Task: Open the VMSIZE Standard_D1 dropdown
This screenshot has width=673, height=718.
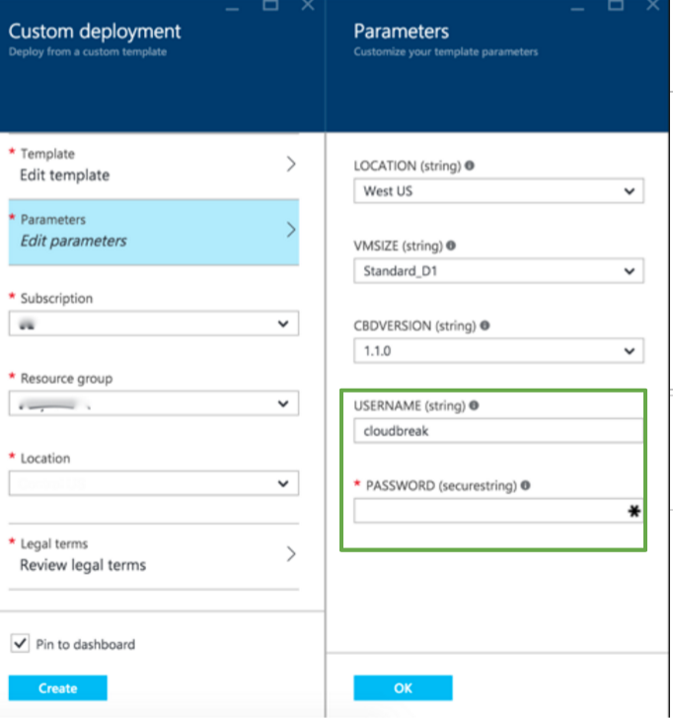Action: point(498,271)
